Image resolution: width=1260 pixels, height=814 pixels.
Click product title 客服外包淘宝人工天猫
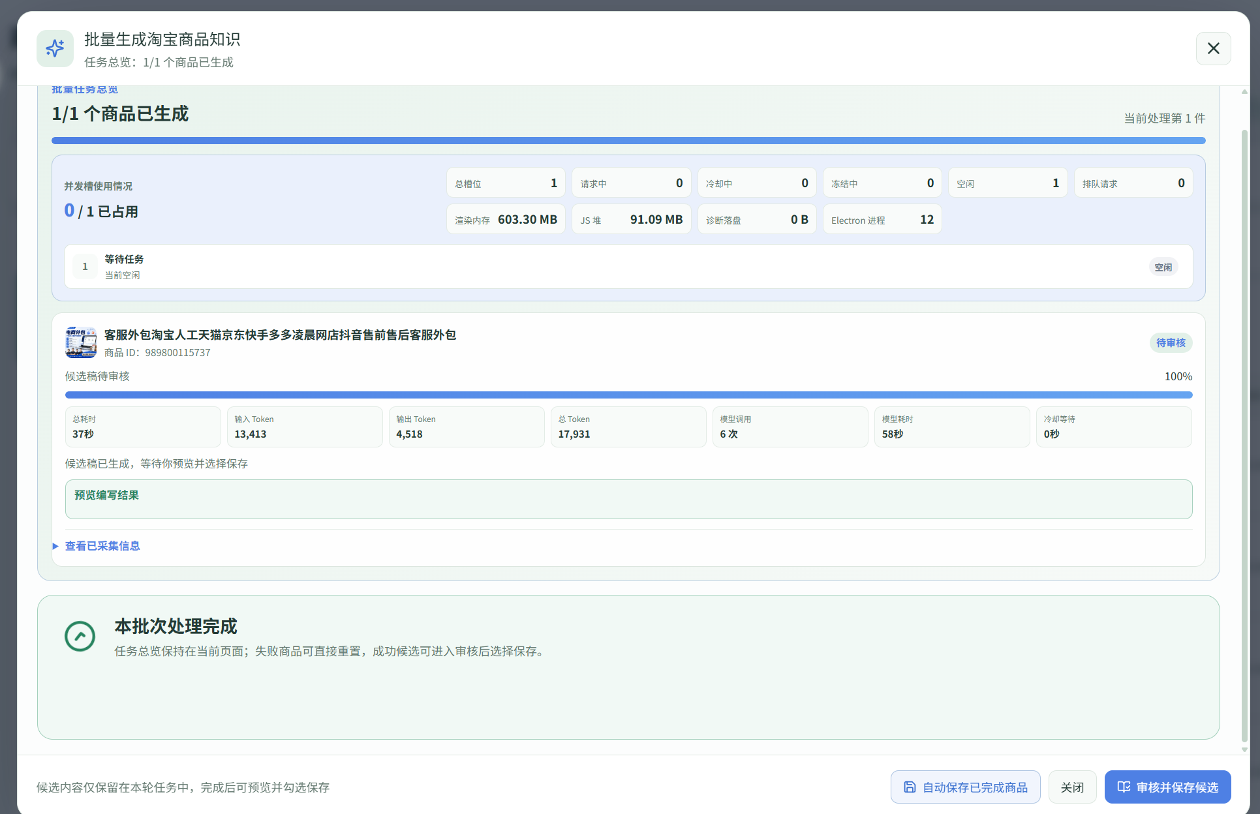tap(280, 335)
